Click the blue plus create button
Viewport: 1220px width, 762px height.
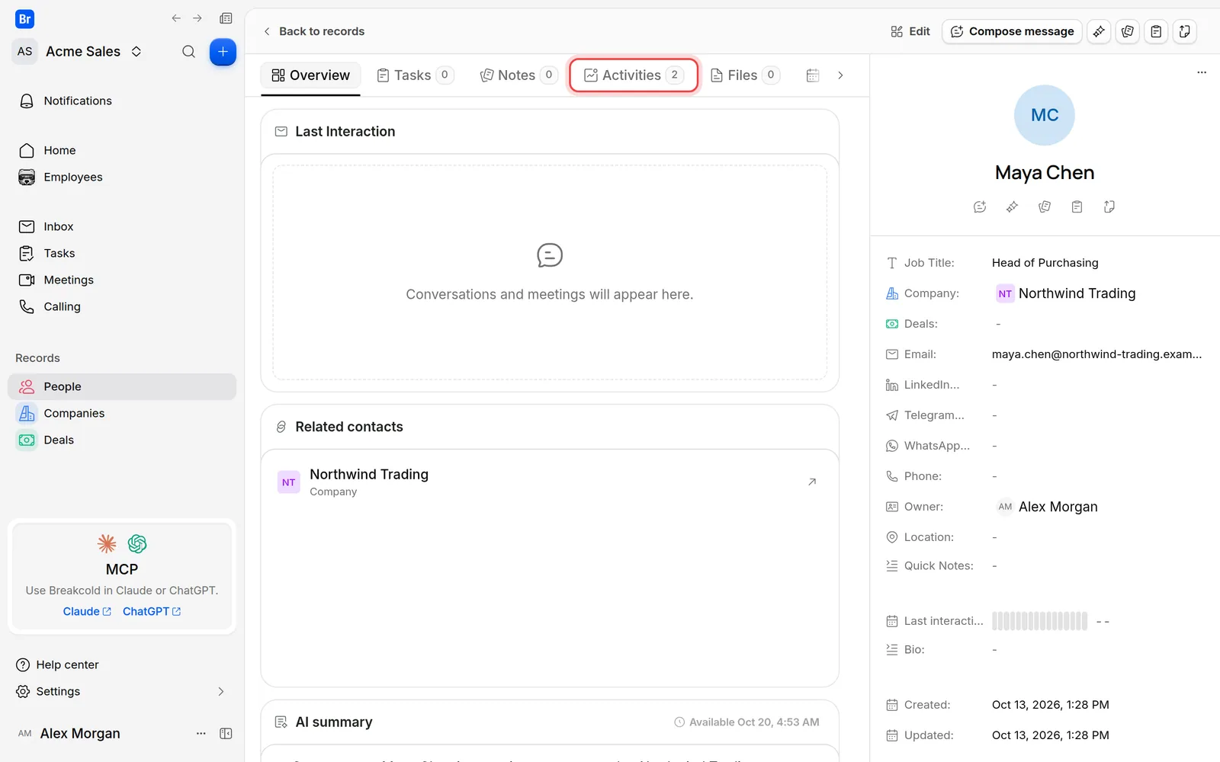click(223, 52)
